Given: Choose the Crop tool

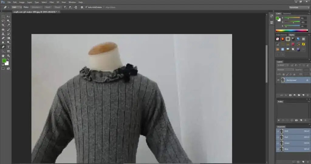Looking at the screenshot, I should (3, 25).
